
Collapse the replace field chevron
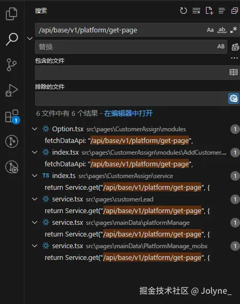pyautogui.click(x=30, y=39)
